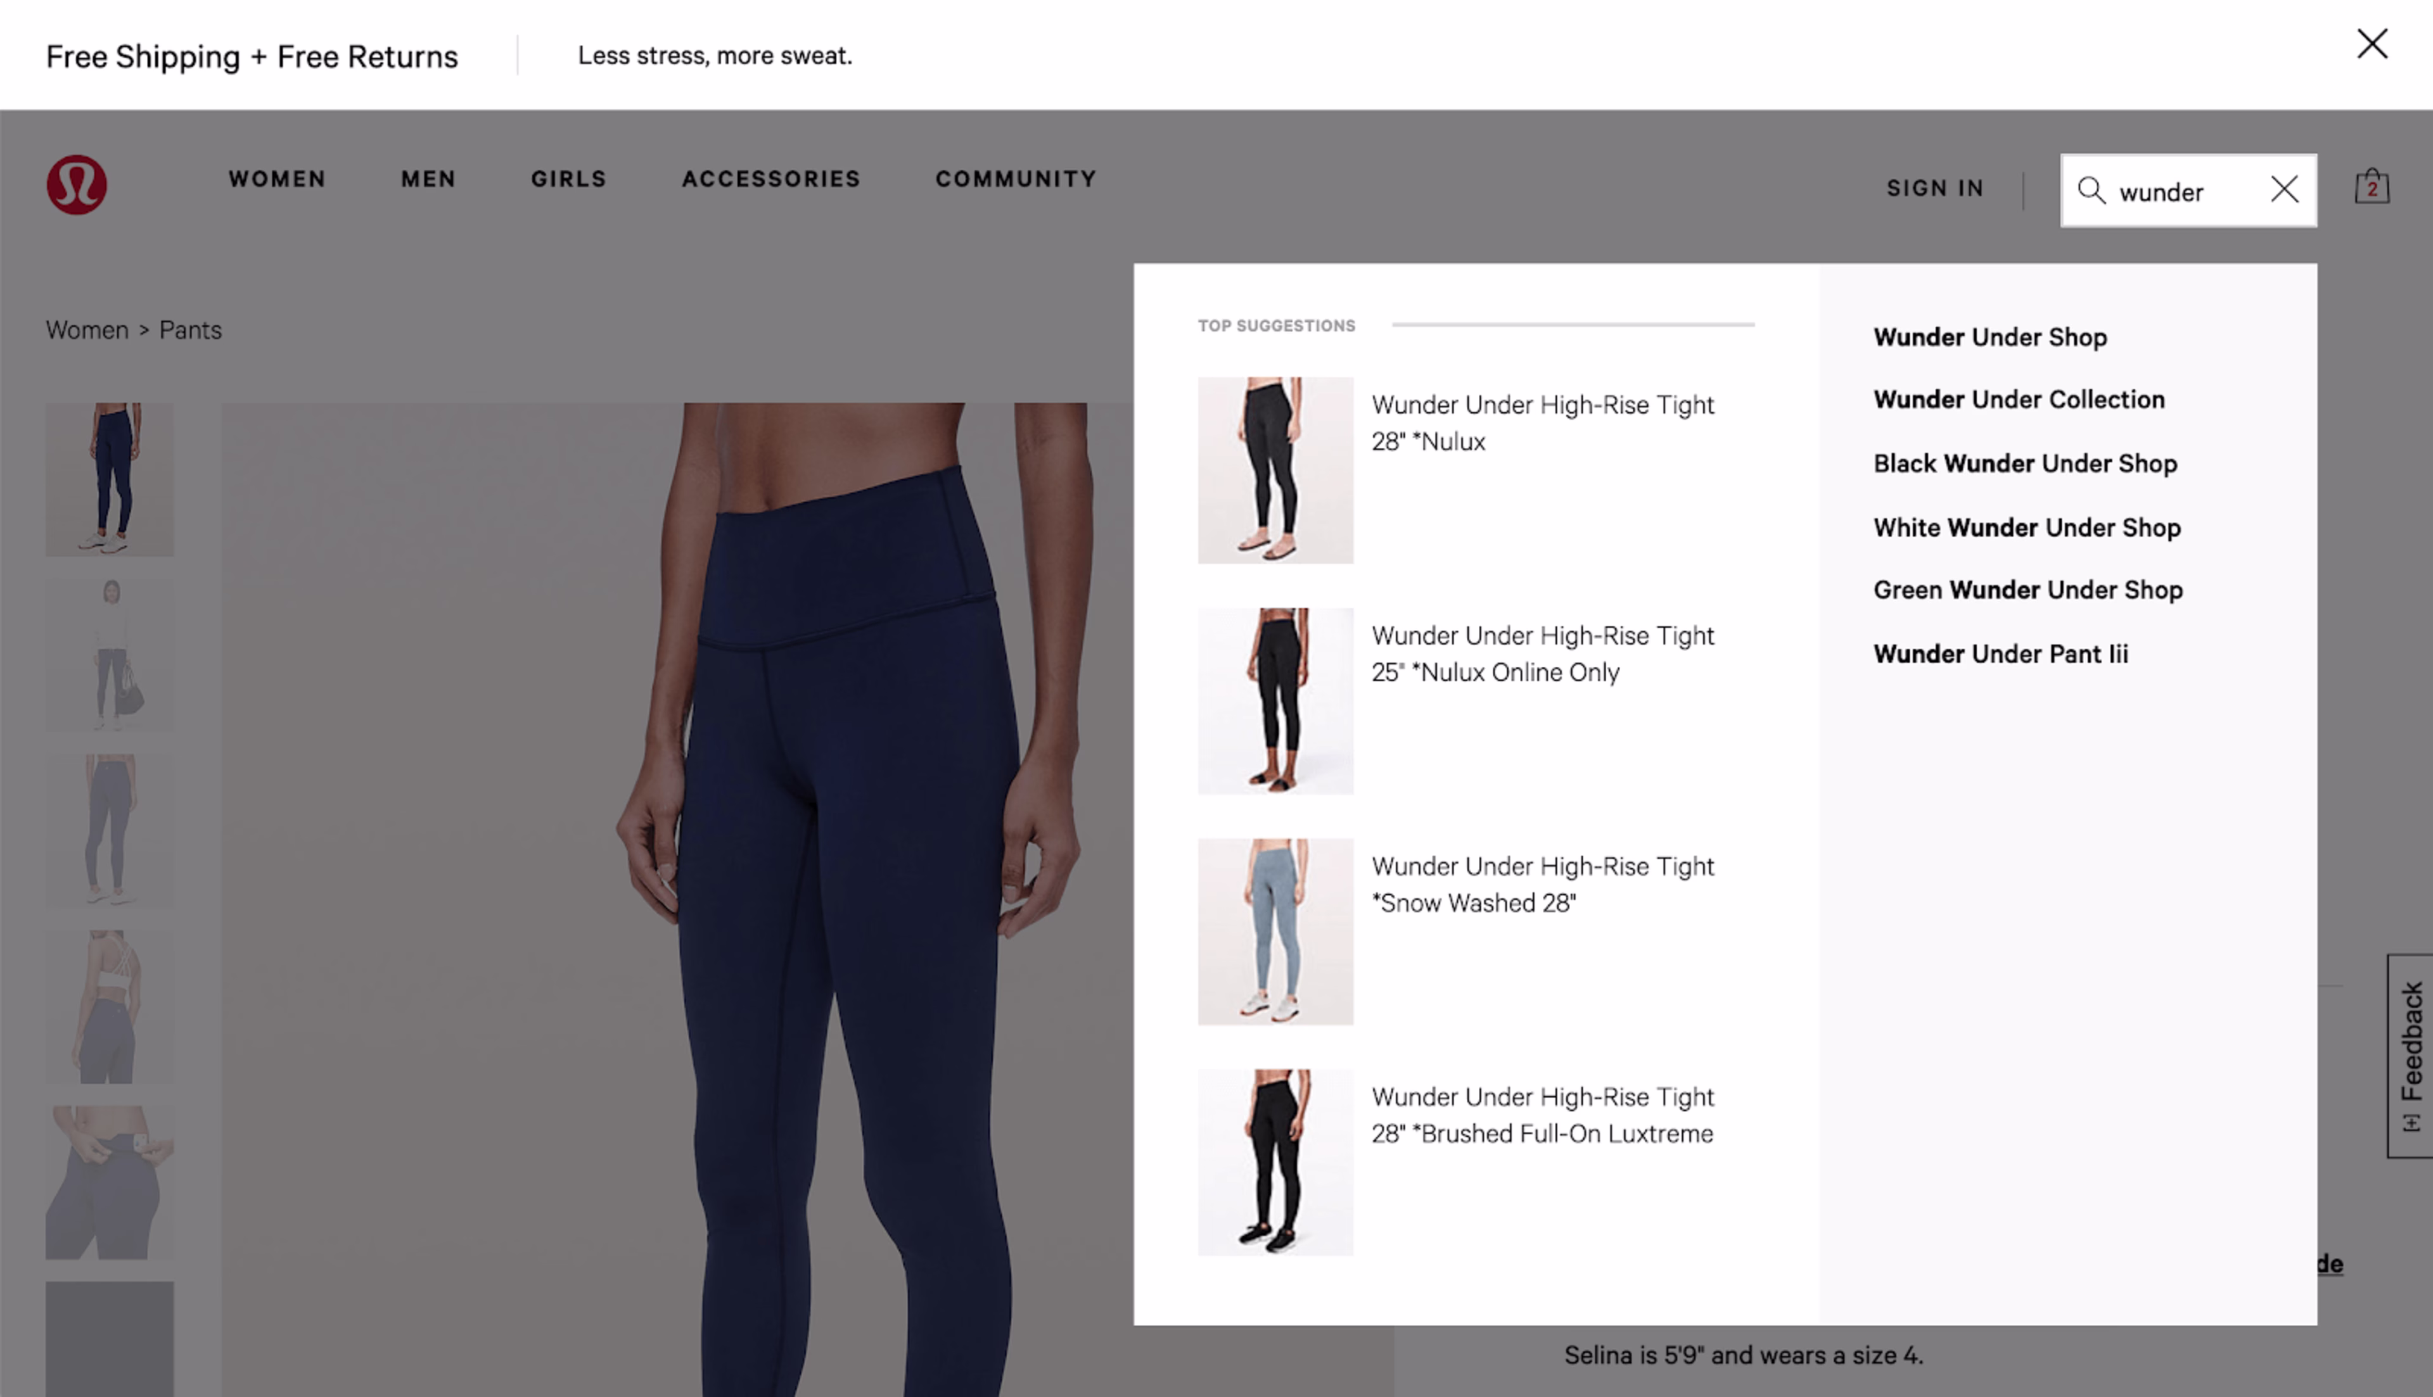Clear the search field with X
The image size is (2433, 1397).
click(x=2284, y=189)
